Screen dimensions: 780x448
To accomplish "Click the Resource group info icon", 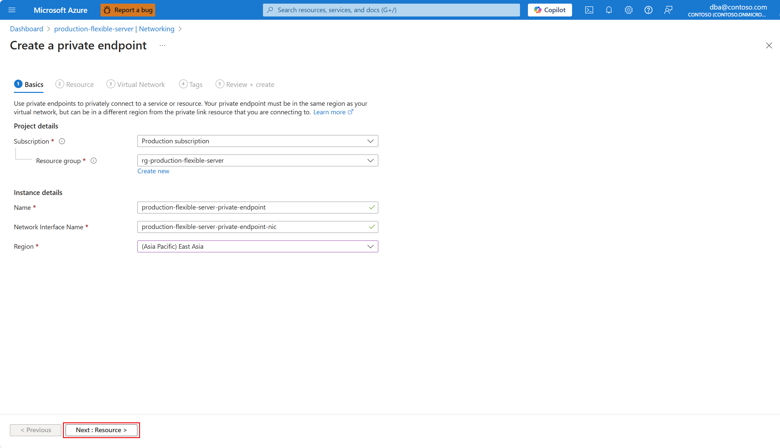I will tap(94, 161).
